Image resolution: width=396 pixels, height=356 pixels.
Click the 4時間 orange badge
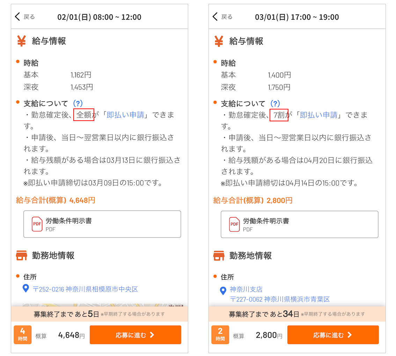coord(22,335)
